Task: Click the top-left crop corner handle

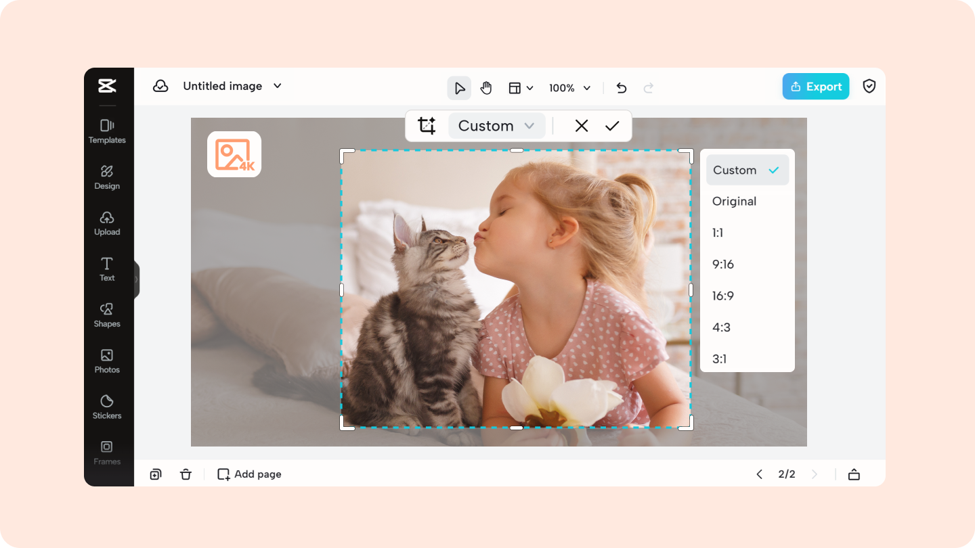Action: (x=347, y=156)
